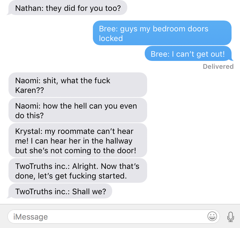Click the "TwoTruths inc.:" sender name in last message
The width and height of the screenshot is (240, 228).
click(43, 192)
